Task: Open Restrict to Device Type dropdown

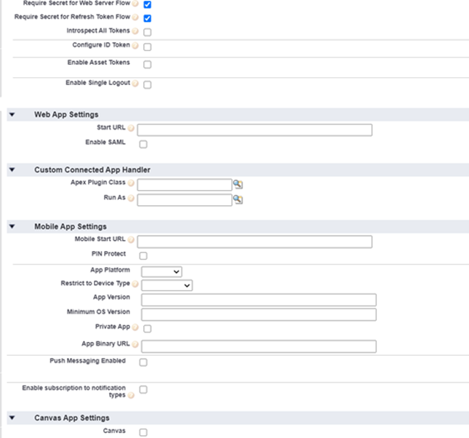Action: (167, 285)
